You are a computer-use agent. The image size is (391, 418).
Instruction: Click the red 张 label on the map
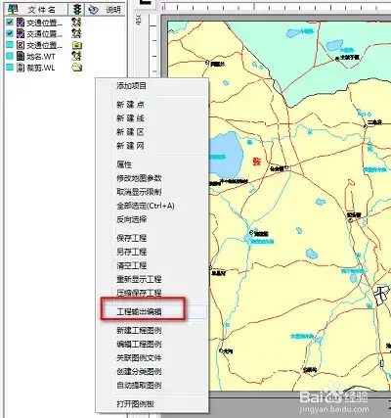257,162
